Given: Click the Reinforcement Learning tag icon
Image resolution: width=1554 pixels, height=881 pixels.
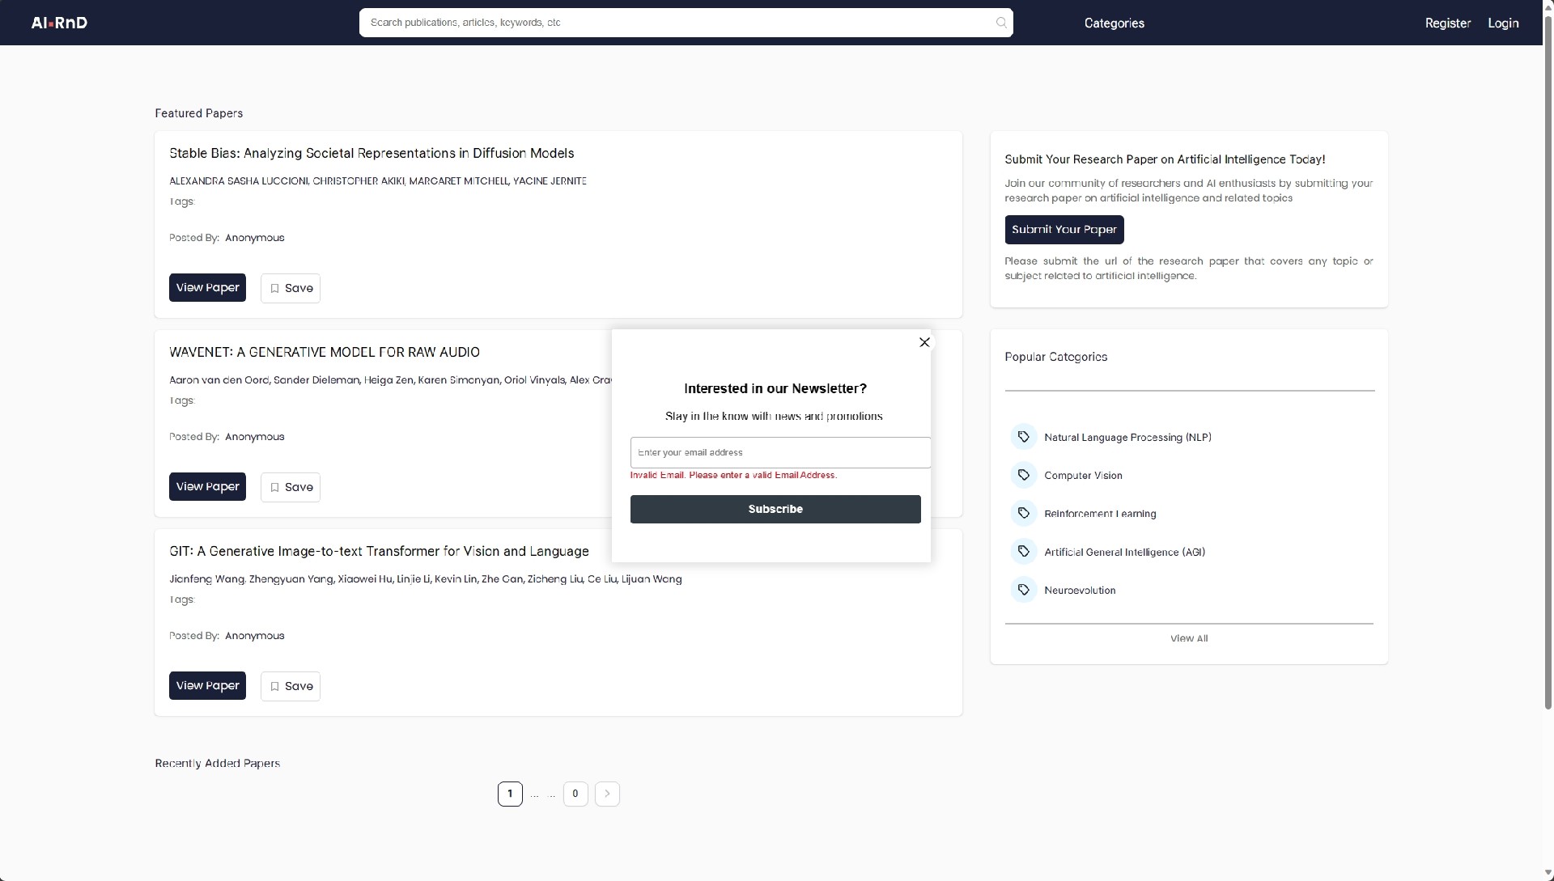Looking at the screenshot, I should 1023,513.
